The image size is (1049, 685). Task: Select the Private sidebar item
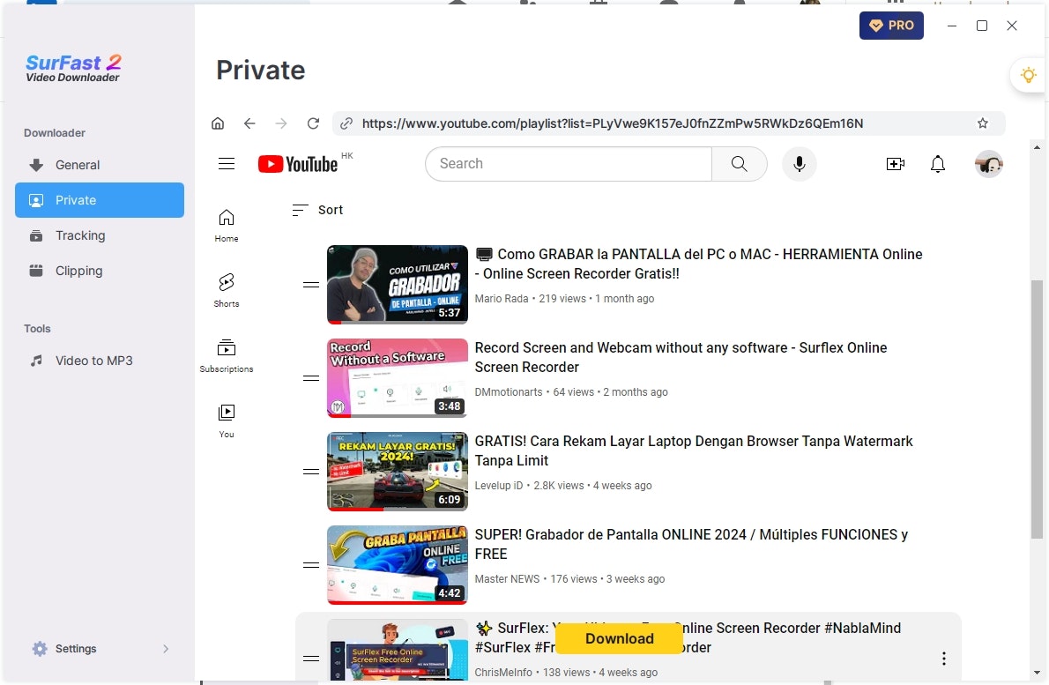pos(99,200)
